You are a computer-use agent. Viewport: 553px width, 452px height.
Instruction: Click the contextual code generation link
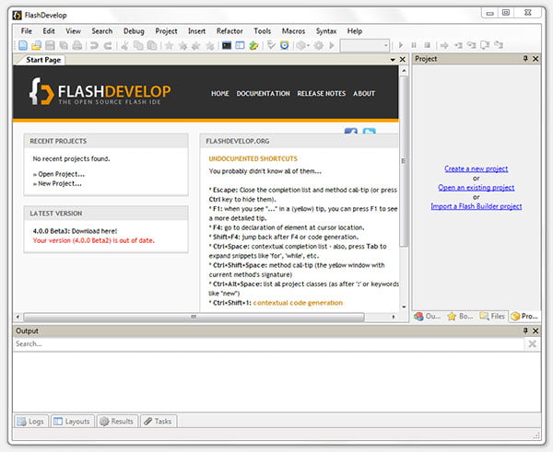click(x=298, y=303)
